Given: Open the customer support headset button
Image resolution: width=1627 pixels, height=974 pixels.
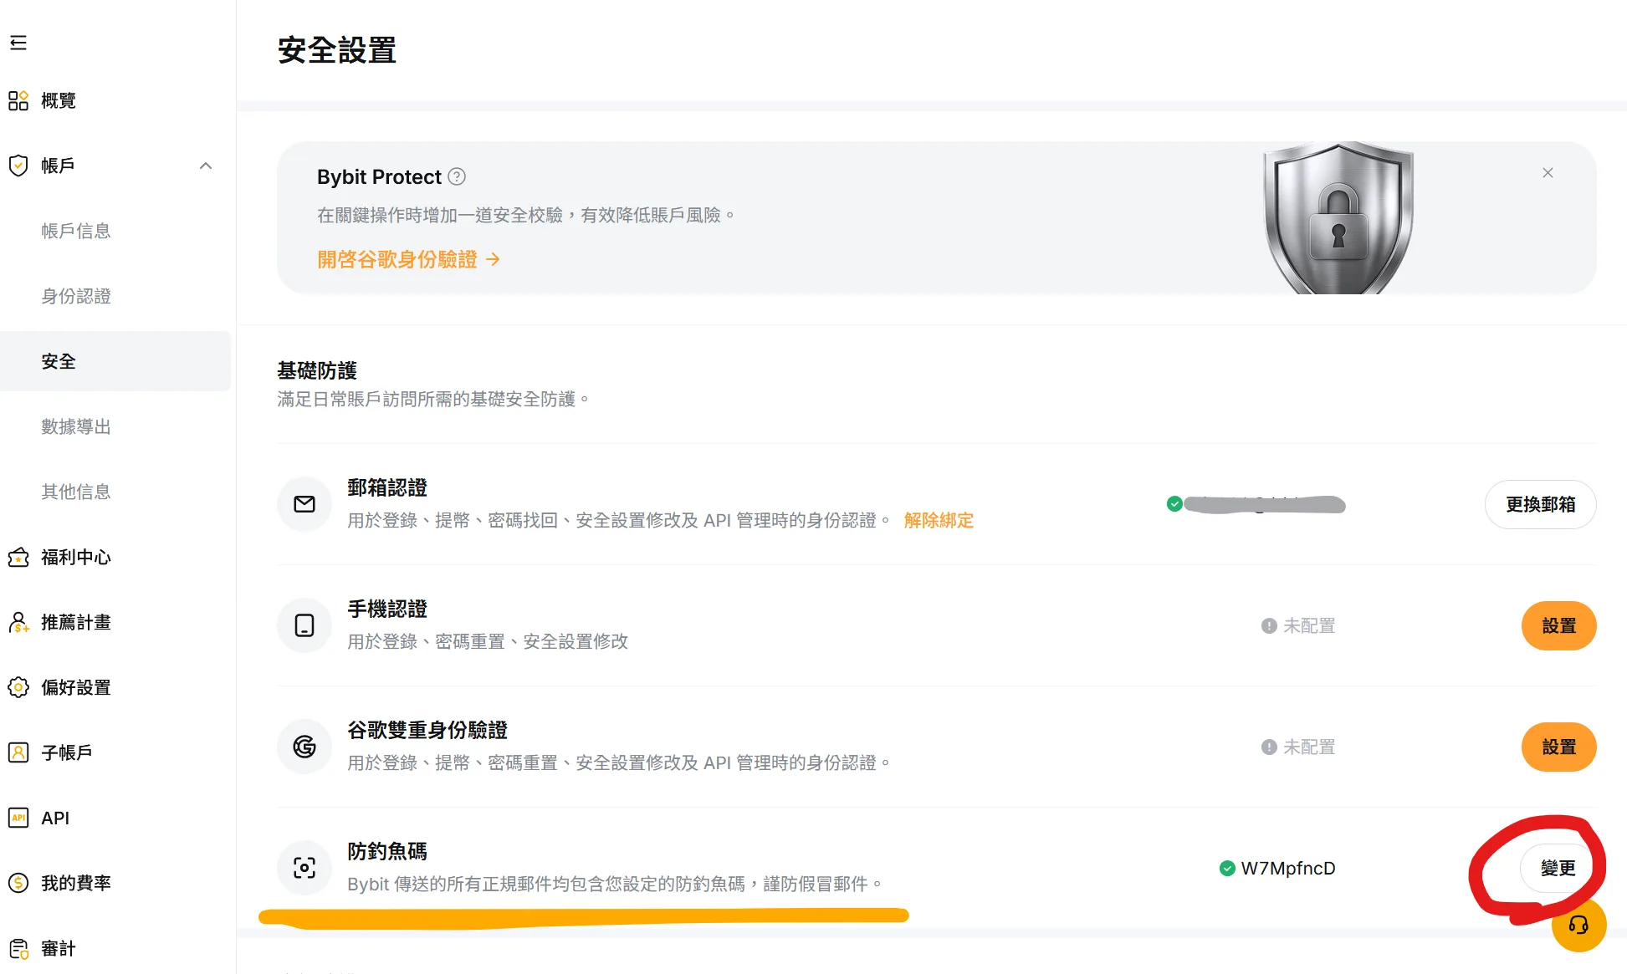Looking at the screenshot, I should pyautogui.click(x=1578, y=925).
